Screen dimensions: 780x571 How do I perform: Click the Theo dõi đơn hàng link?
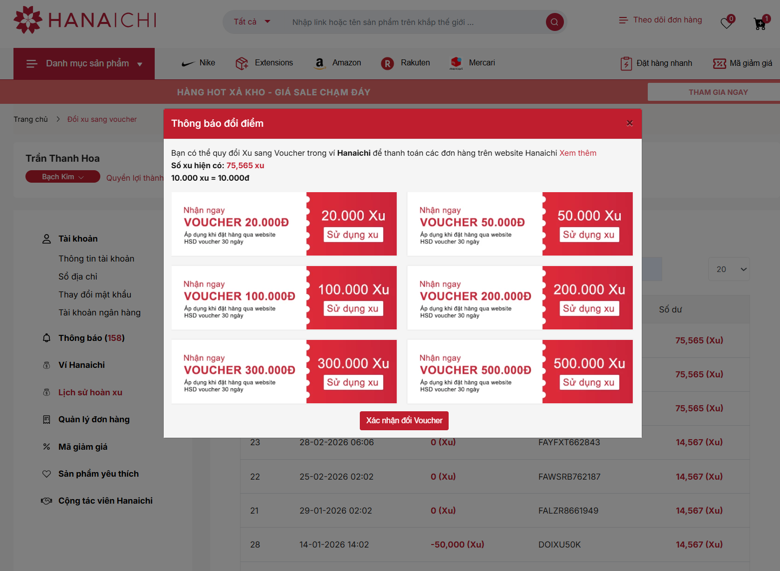coord(660,20)
